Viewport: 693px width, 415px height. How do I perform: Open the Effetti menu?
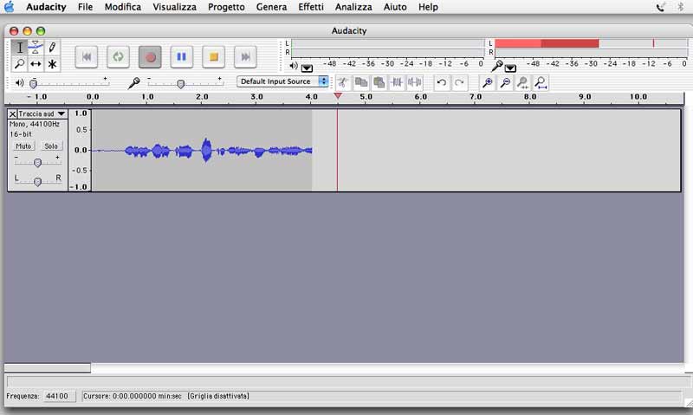coord(311,7)
